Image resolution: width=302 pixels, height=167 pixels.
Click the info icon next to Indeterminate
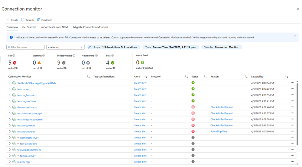pos(74,56)
